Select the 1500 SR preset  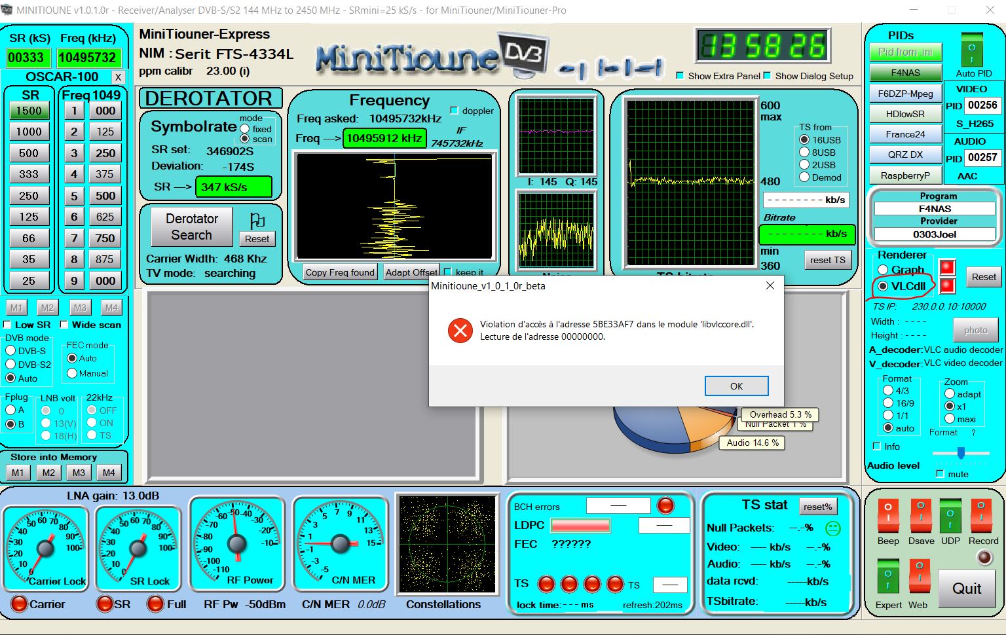click(29, 111)
